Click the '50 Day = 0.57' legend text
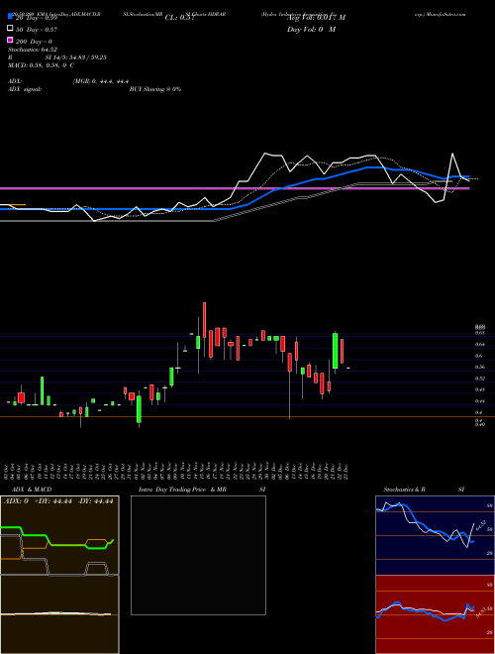This screenshot has height=654, width=495. tap(37, 30)
